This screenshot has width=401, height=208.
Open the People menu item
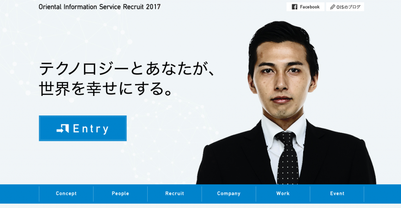click(x=121, y=194)
